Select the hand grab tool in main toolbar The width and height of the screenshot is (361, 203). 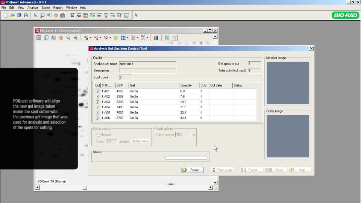point(56,15)
